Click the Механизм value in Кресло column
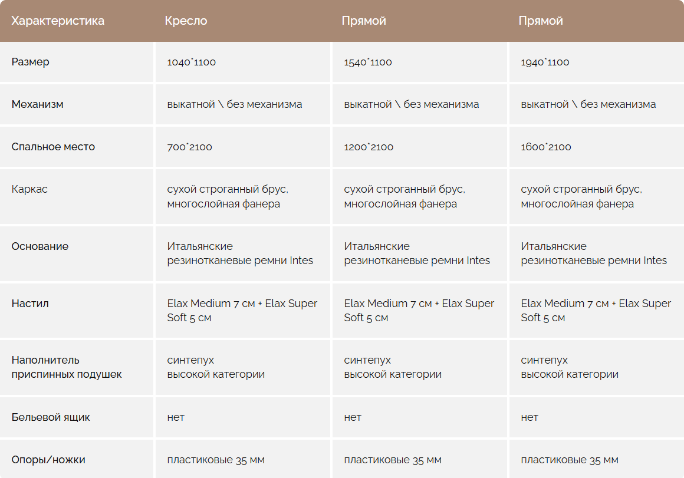This screenshot has height=478, width=684. [235, 104]
